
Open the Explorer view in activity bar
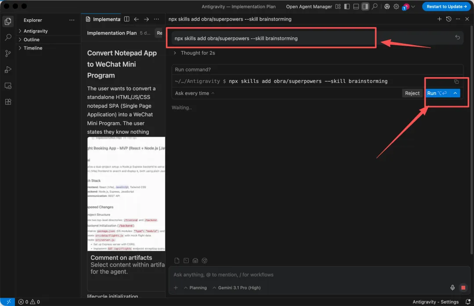click(x=8, y=21)
